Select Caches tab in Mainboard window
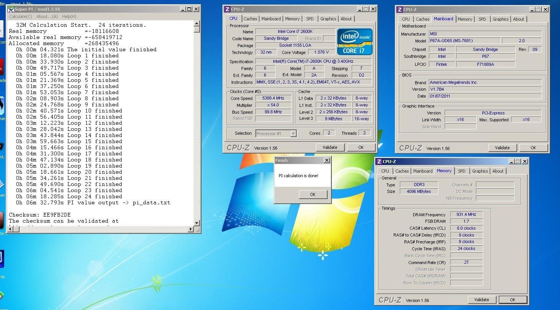Viewport: 560px width, 310px height. tap(423, 19)
